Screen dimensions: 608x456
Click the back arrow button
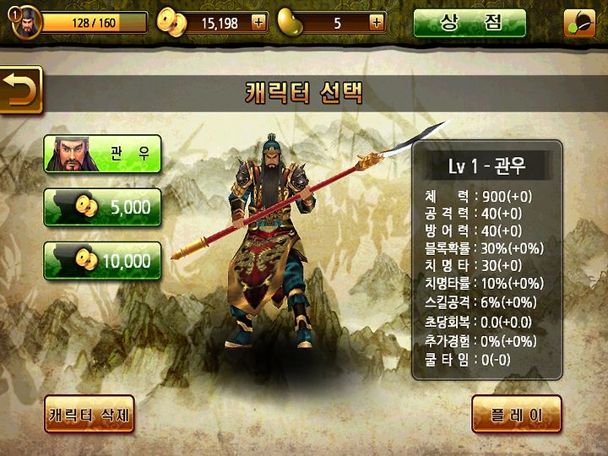coord(21,90)
